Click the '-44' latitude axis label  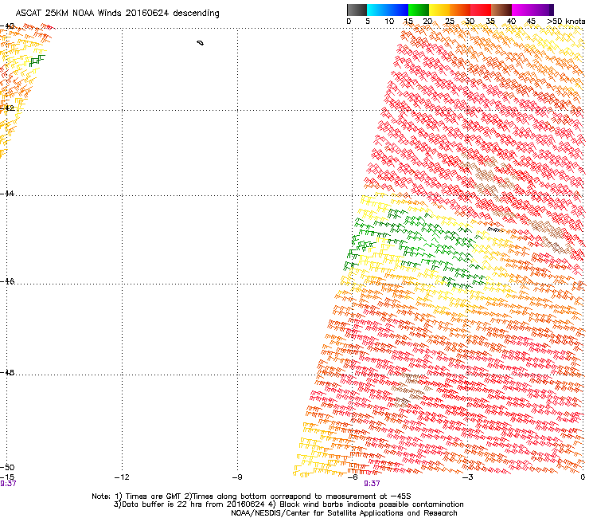click(x=7, y=194)
